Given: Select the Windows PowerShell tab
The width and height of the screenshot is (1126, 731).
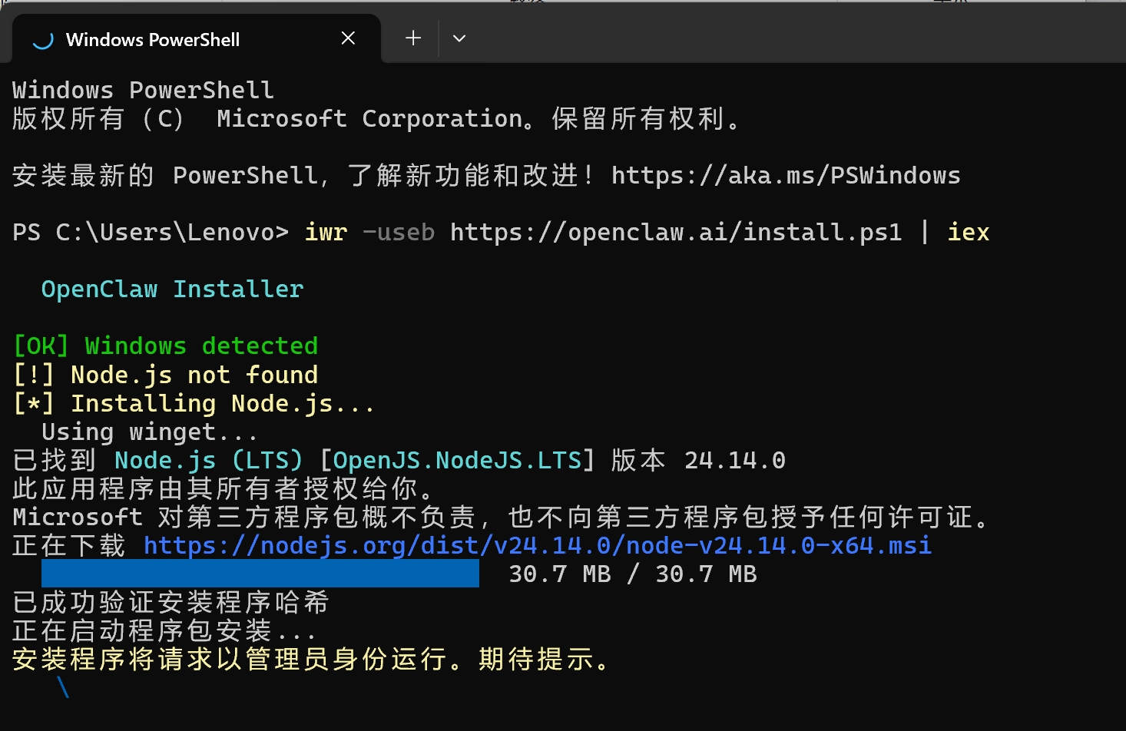Looking at the screenshot, I should click(x=154, y=40).
